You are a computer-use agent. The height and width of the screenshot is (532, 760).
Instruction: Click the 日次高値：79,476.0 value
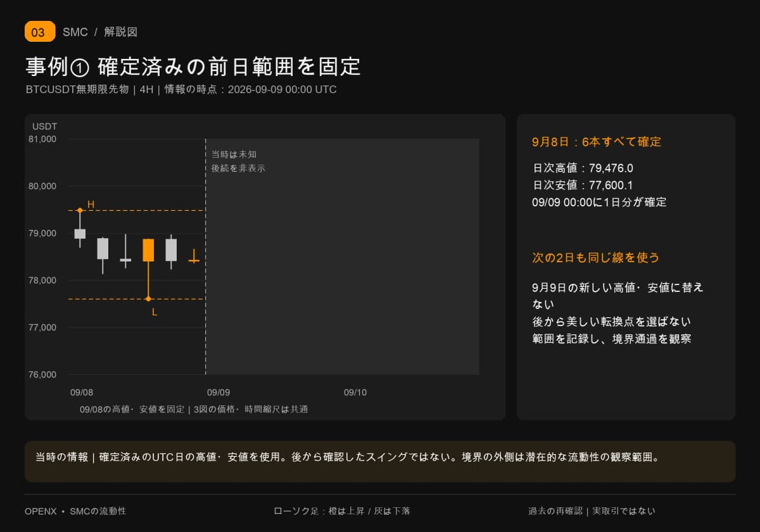coord(583,168)
